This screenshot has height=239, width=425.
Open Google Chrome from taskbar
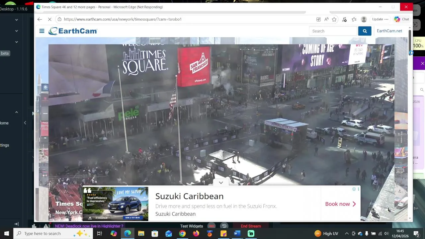182,233
